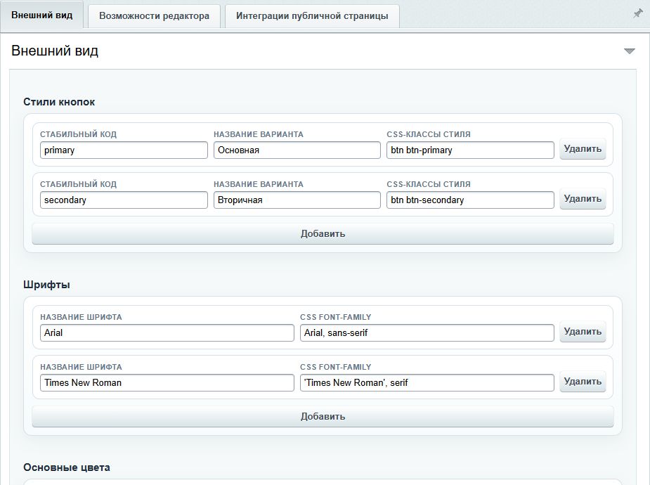Open the Интеграции публичной страницы tab

pyautogui.click(x=312, y=16)
